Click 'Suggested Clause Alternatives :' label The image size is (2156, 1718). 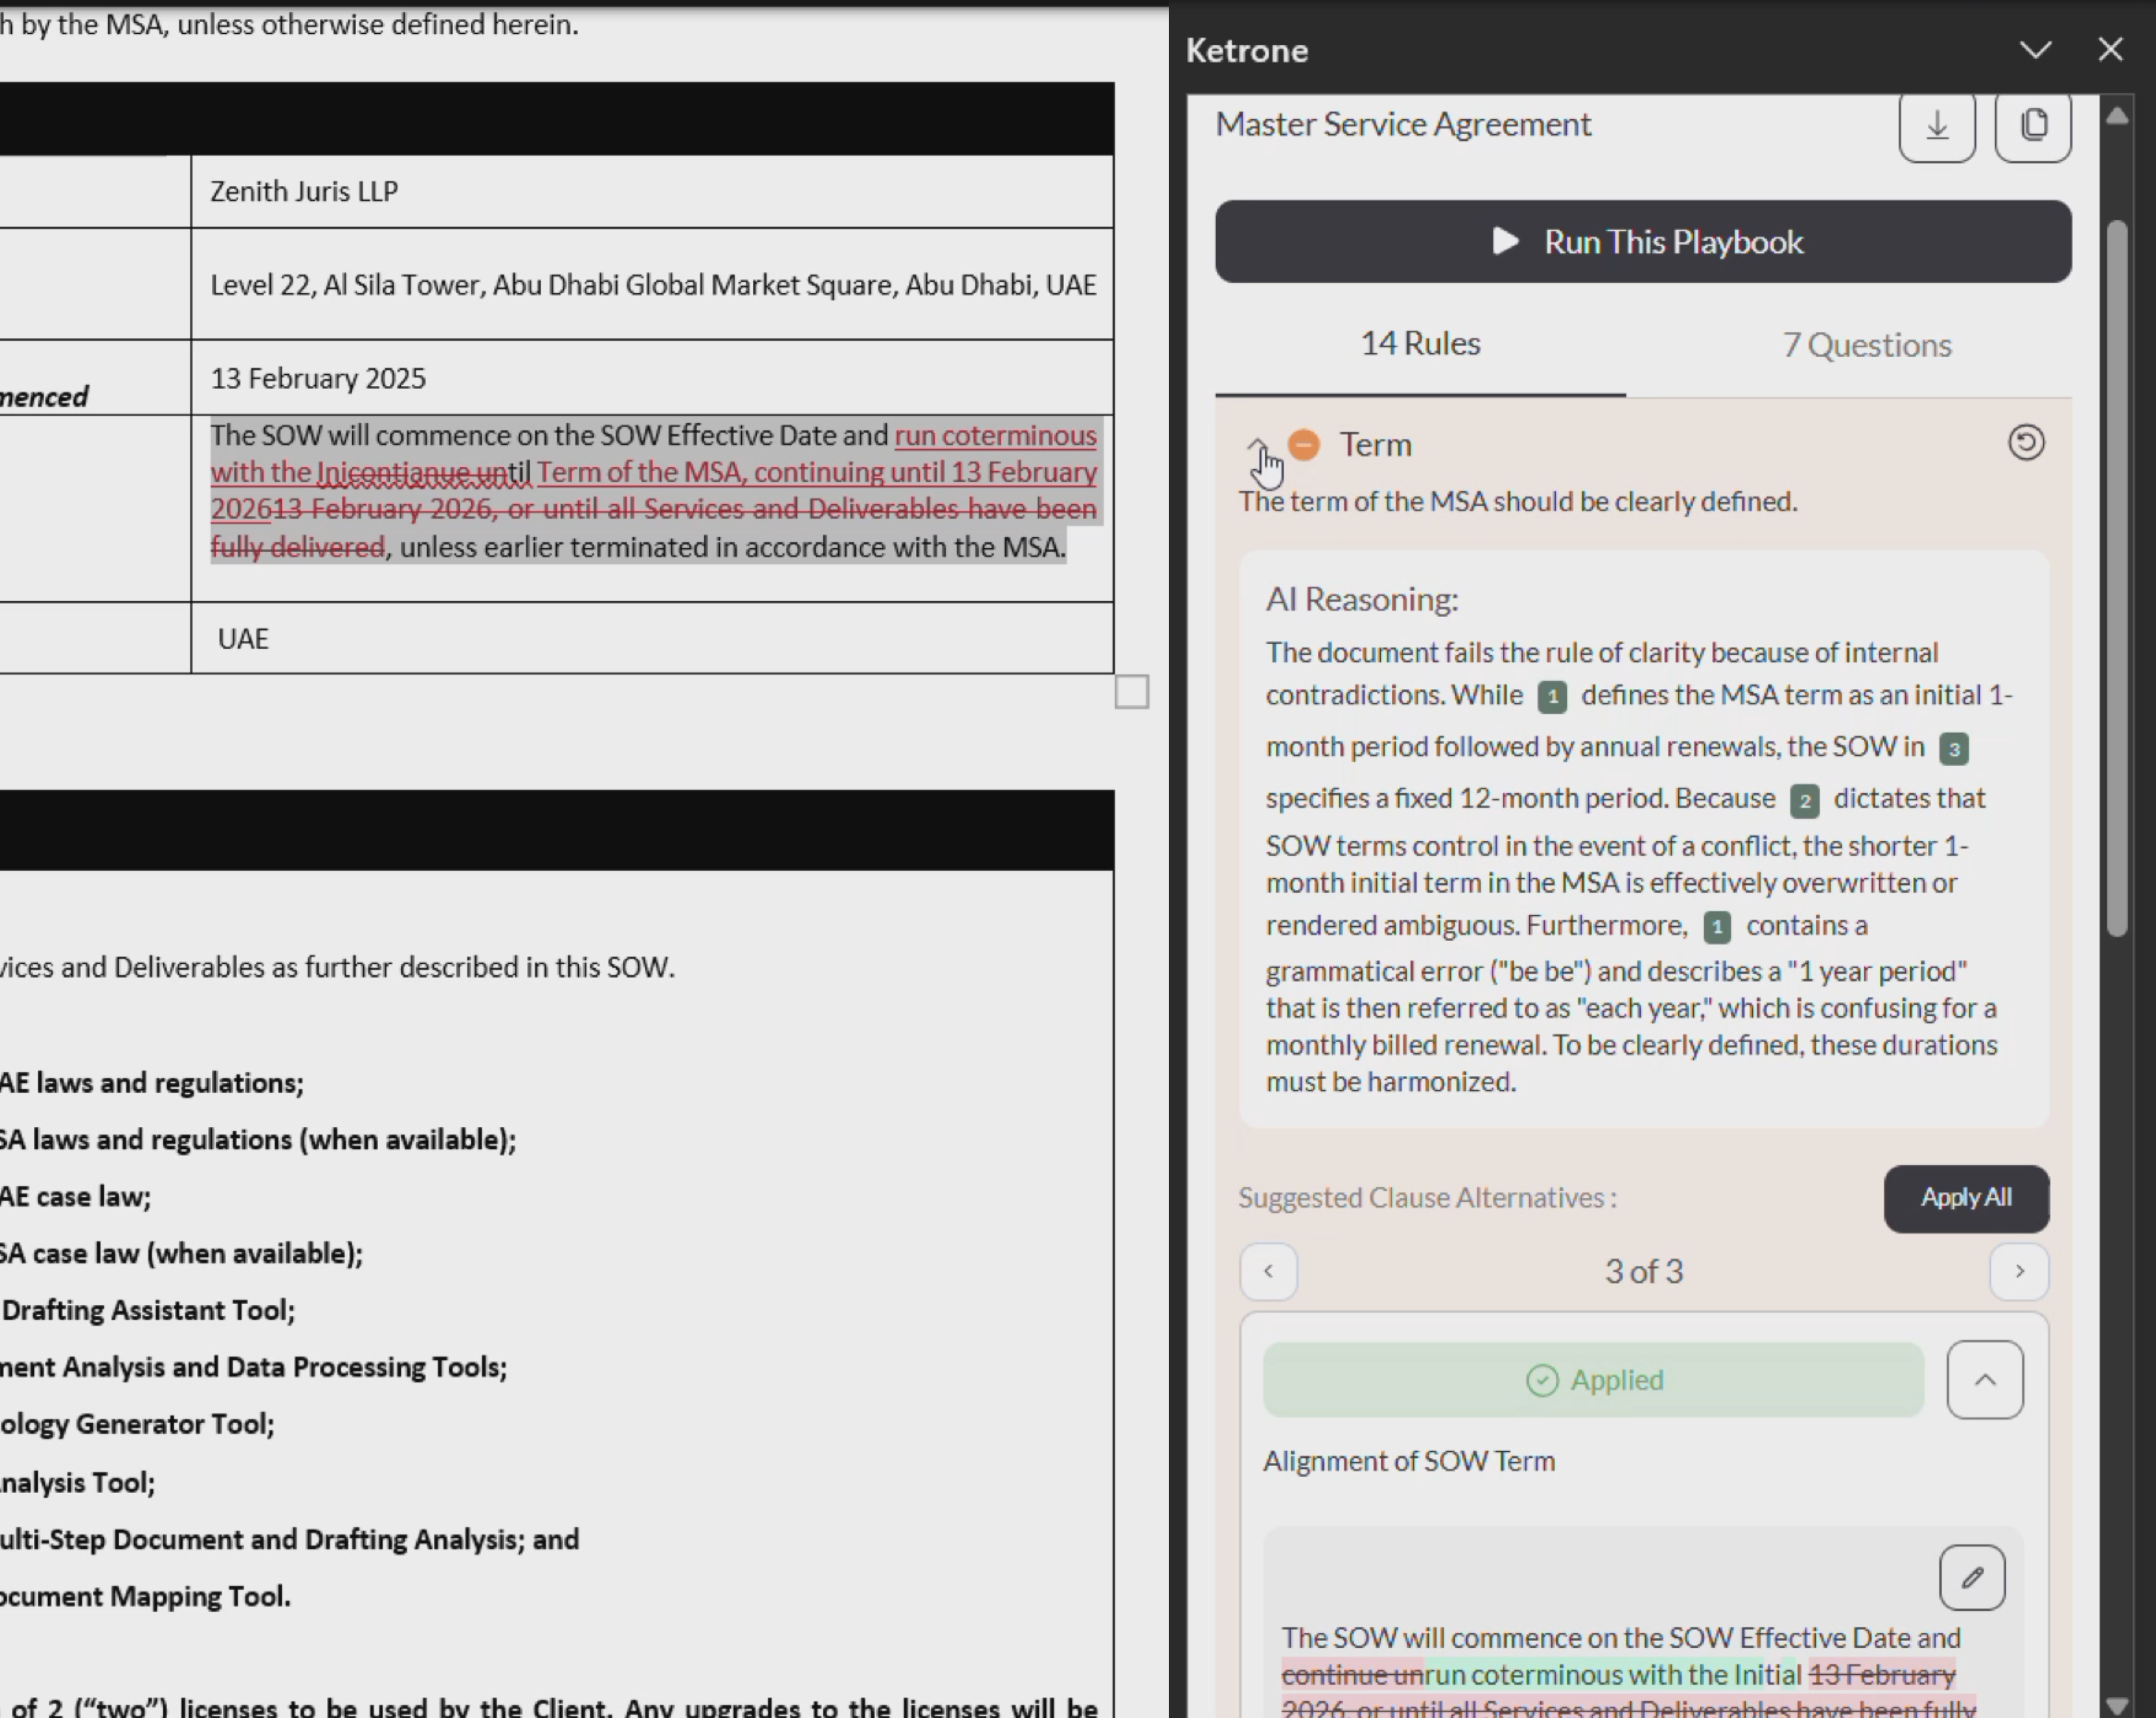(1427, 1197)
